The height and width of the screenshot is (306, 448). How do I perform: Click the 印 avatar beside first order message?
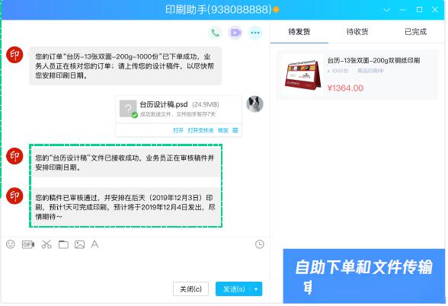click(x=14, y=55)
